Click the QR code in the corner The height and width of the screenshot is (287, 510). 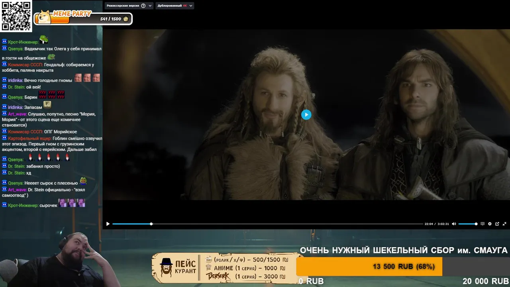(16, 16)
